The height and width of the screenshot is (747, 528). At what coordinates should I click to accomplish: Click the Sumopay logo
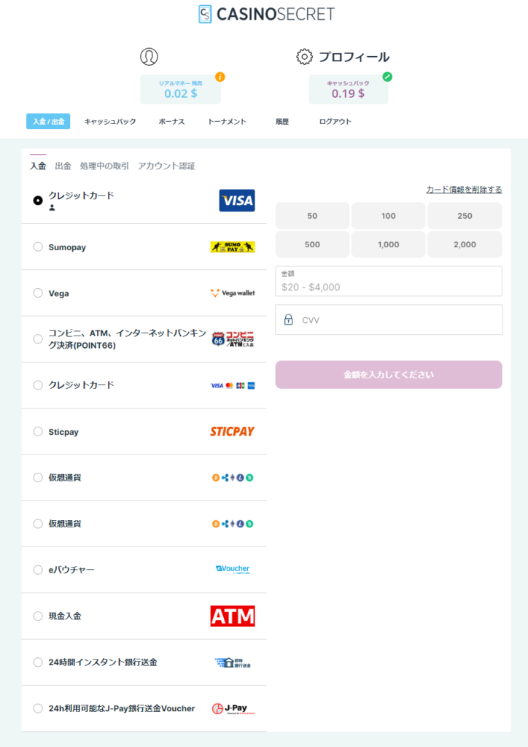[233, 247]
